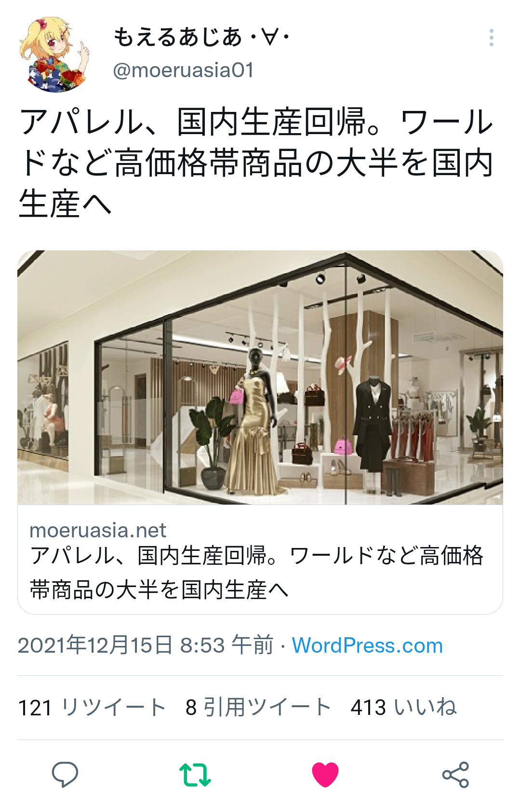Viewport: 520px width, 794px height.
Task: View the もえるあじあ display name profile
Action: 201,37
